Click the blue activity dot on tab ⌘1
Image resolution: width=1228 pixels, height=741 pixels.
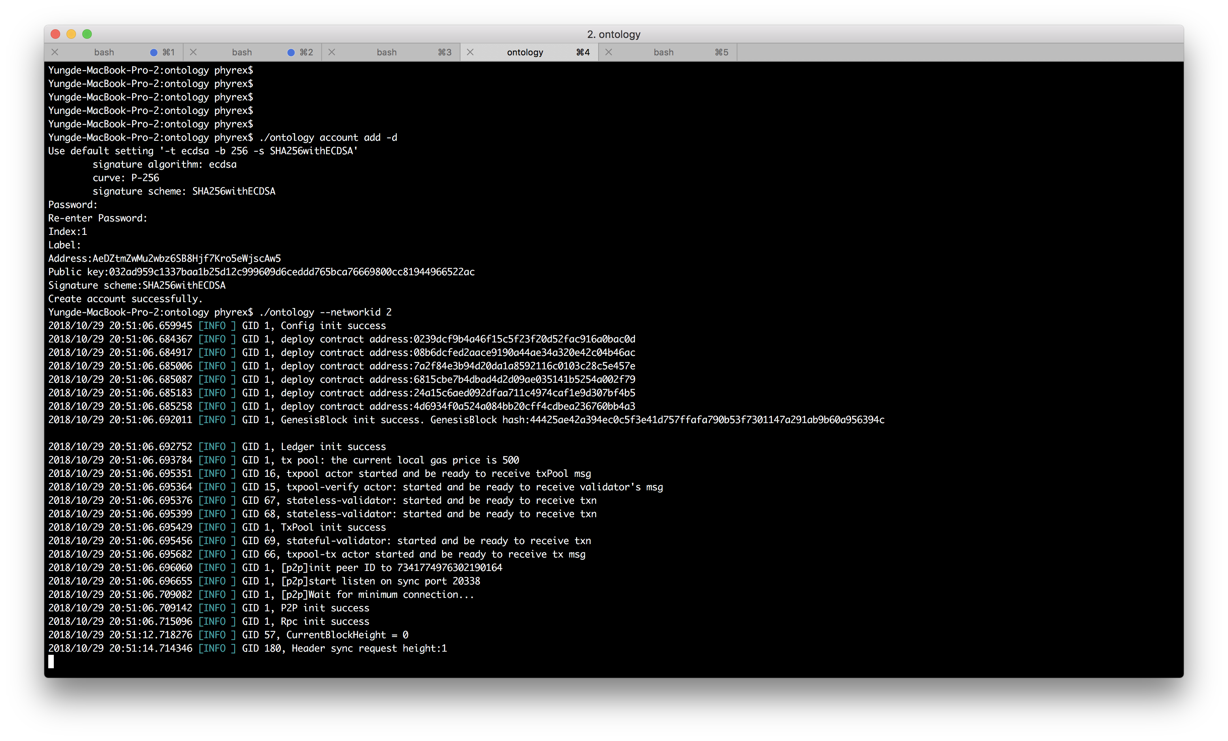(154, 52)
